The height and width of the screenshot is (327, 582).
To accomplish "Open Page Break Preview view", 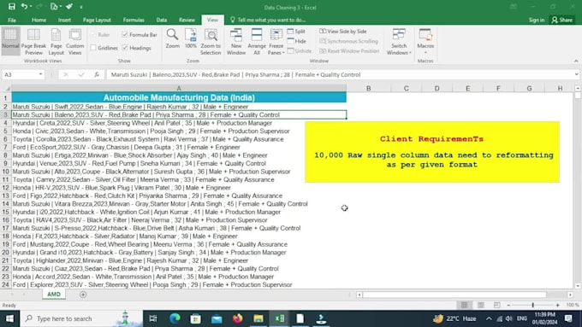I will pyautogui.click(x=33, y=42).
